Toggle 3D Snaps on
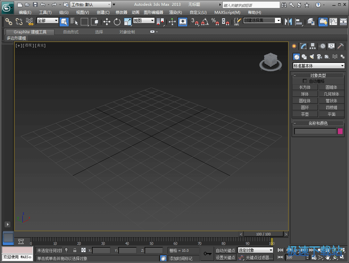The width and height of the screenshot is (349, 263). (x=195, y=21)
